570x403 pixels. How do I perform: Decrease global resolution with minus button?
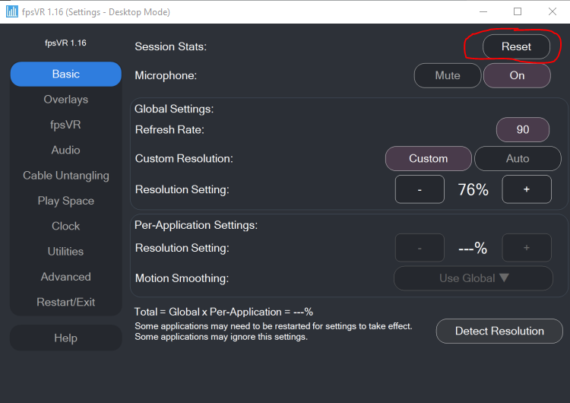point(420,189)
